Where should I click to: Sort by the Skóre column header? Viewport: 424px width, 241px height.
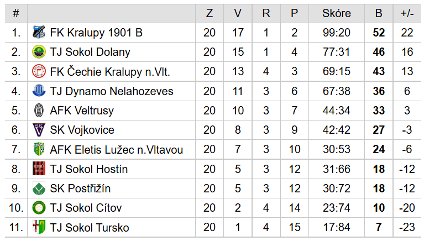[x=337, y=13]
